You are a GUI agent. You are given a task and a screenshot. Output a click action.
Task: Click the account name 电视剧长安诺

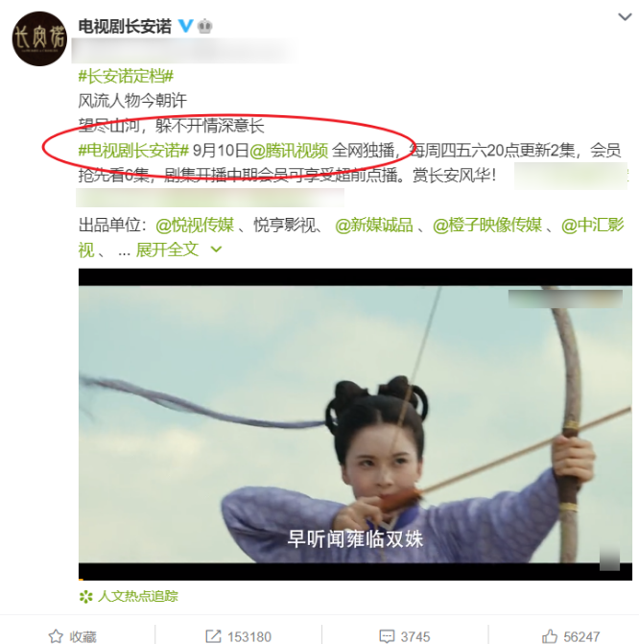pyautogui.click(x=125, y=27)
